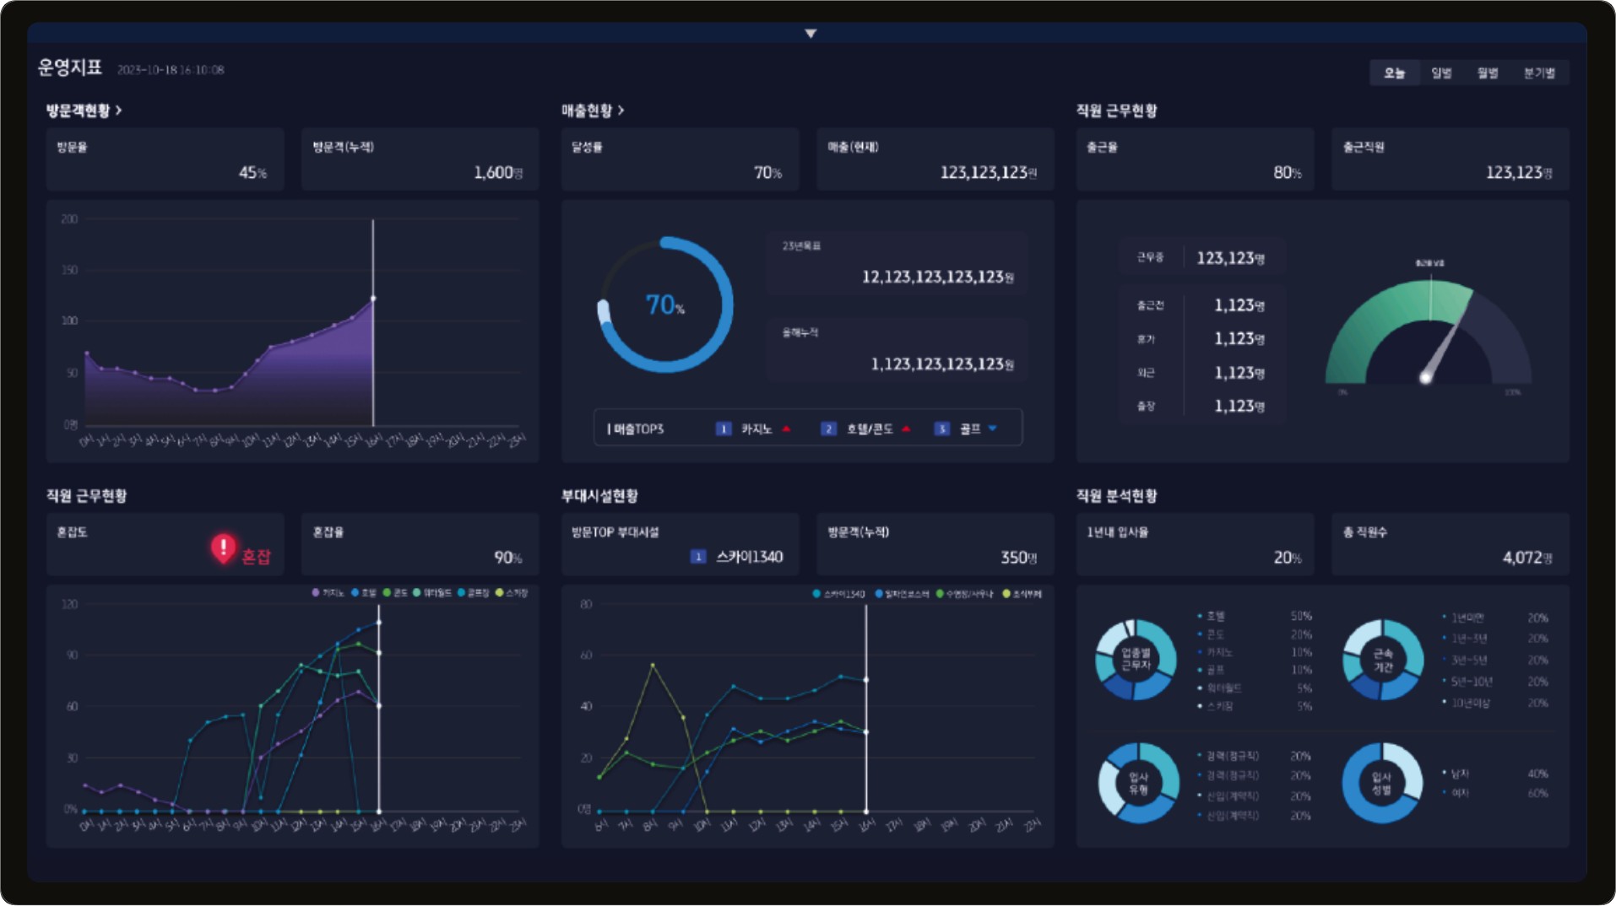1616x906 pixels.
Task: Click the 호텔 50% legend row
Action: (x=1255, y=616)
